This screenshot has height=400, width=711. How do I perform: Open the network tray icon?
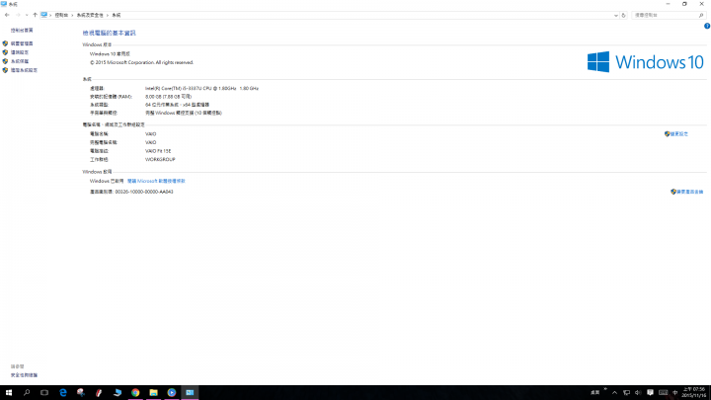pos(626,393)
